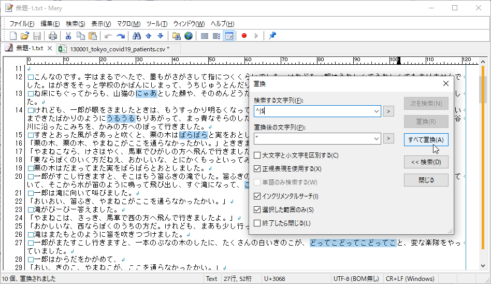Open the マクロ(M) menu
This screenshot has width=491, height=284.
point(128,24)
